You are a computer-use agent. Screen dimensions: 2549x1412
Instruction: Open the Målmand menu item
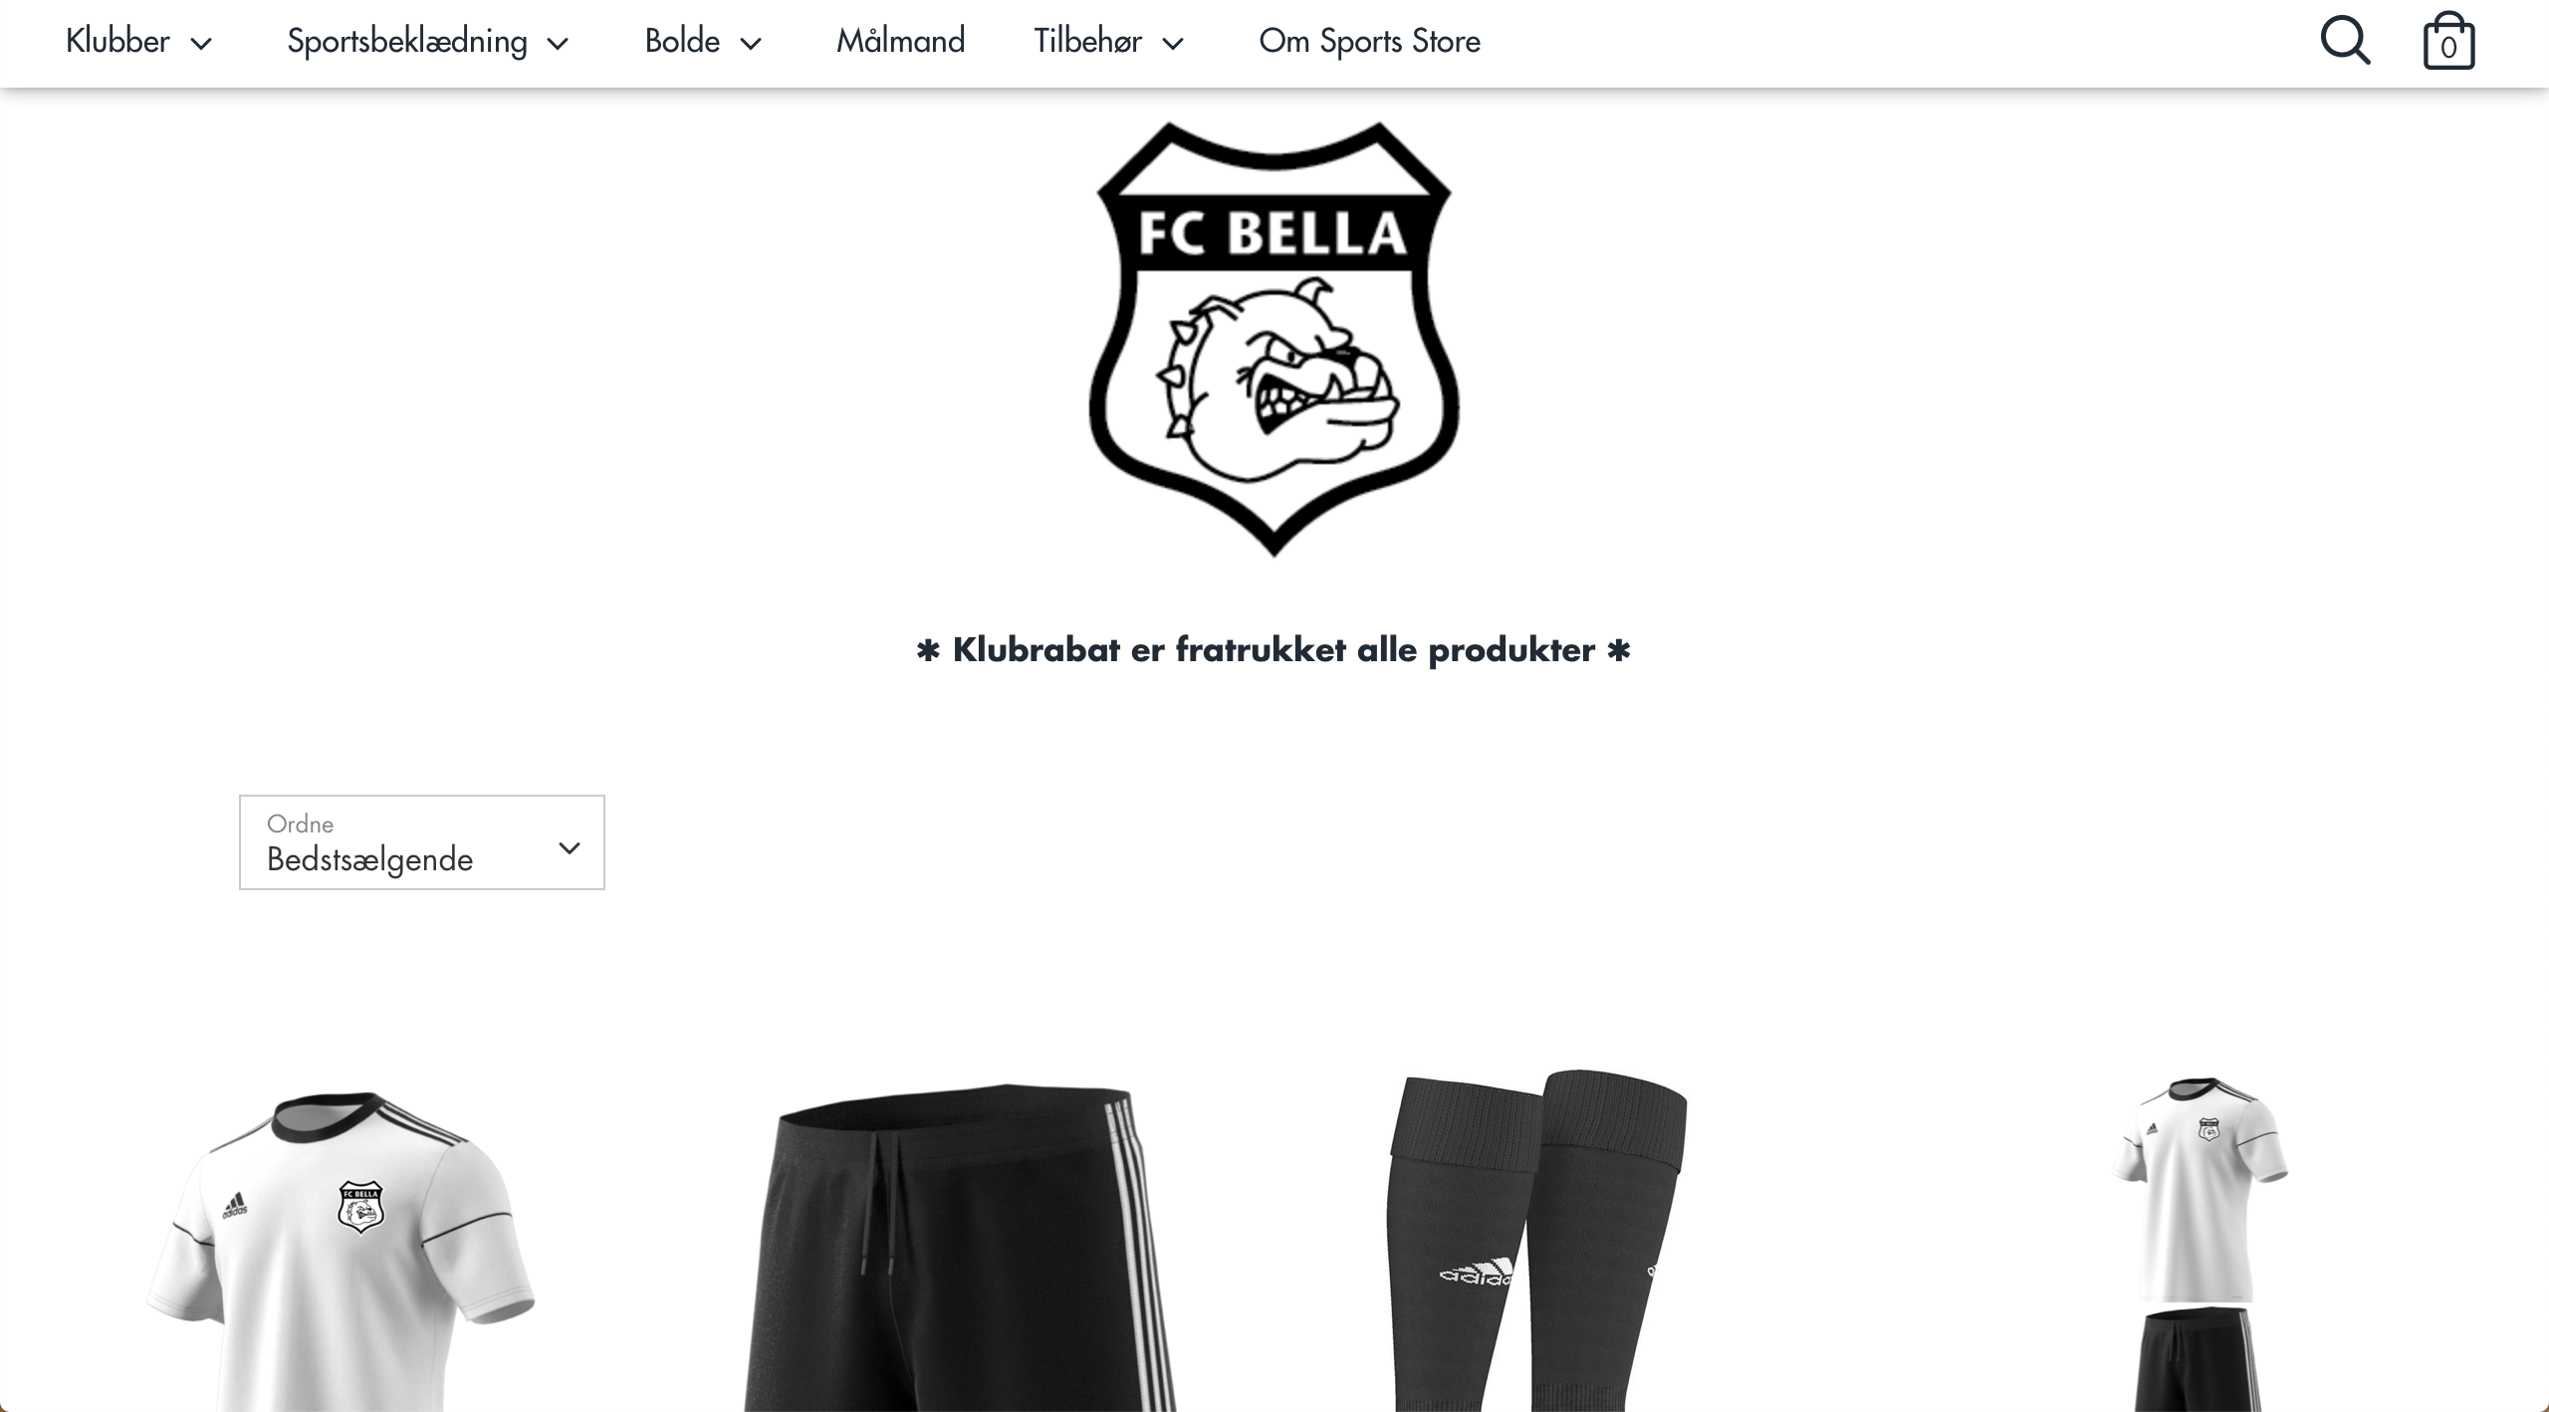(900, 41)
